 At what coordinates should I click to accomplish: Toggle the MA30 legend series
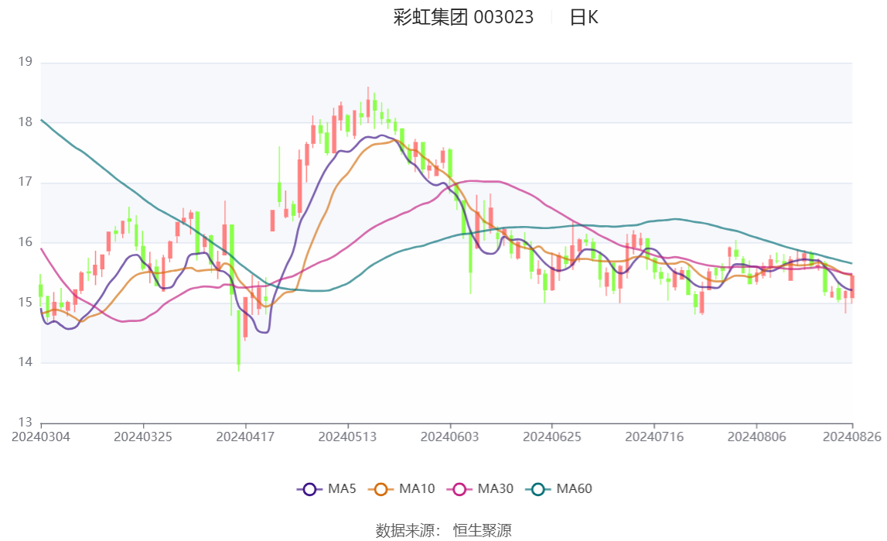coord(479,489)
